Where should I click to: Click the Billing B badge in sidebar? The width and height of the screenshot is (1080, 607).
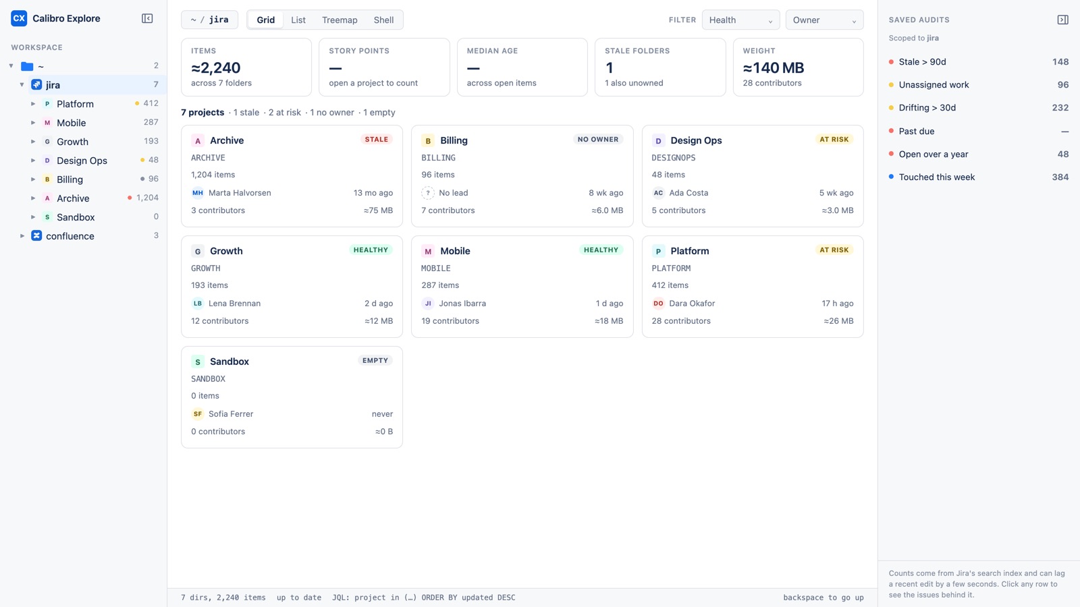(47, 179)
